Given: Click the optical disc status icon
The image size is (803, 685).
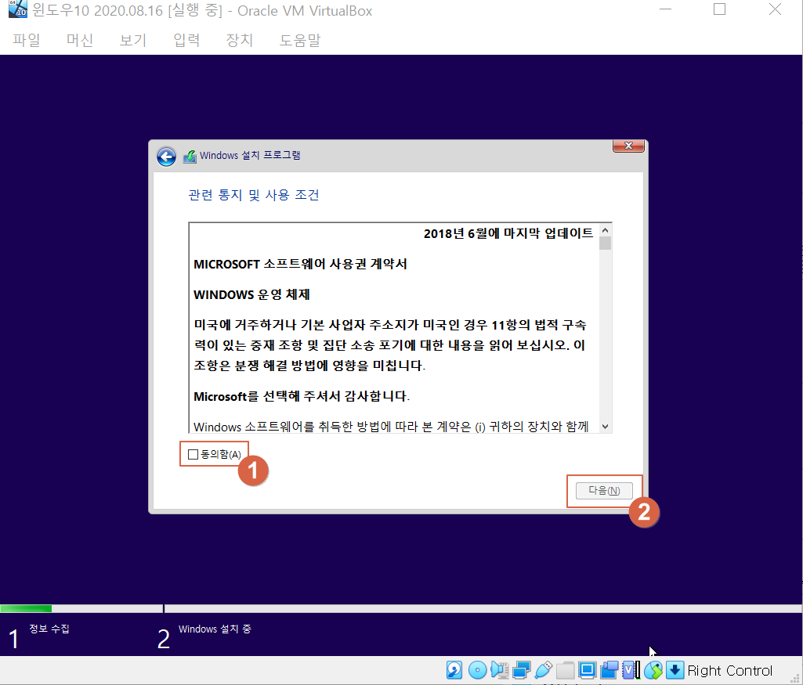Looking at the screenshot, I should [477, 670].
